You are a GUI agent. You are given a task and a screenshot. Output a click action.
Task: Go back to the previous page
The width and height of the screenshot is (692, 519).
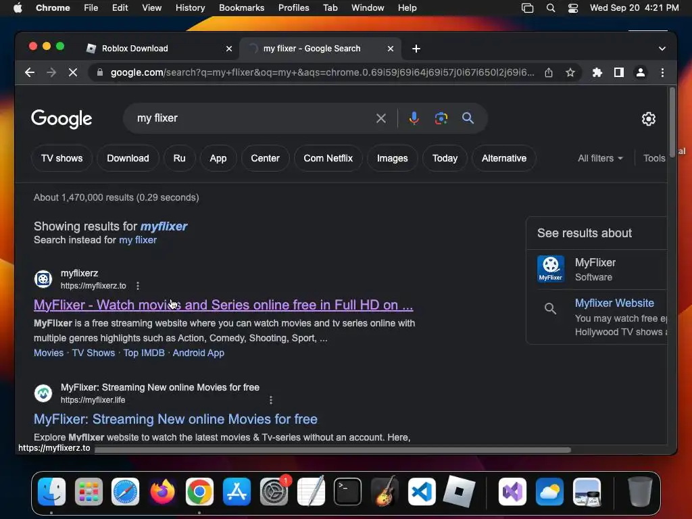(30, 72)
